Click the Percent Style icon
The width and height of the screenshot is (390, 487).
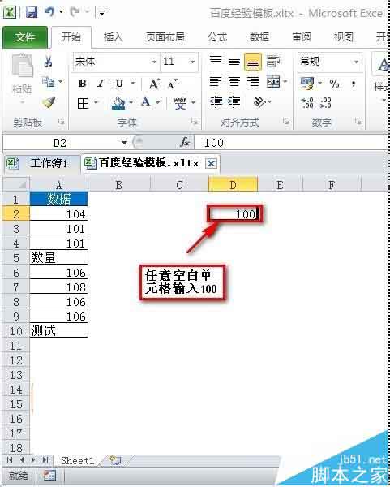click(x=334, y=84)
